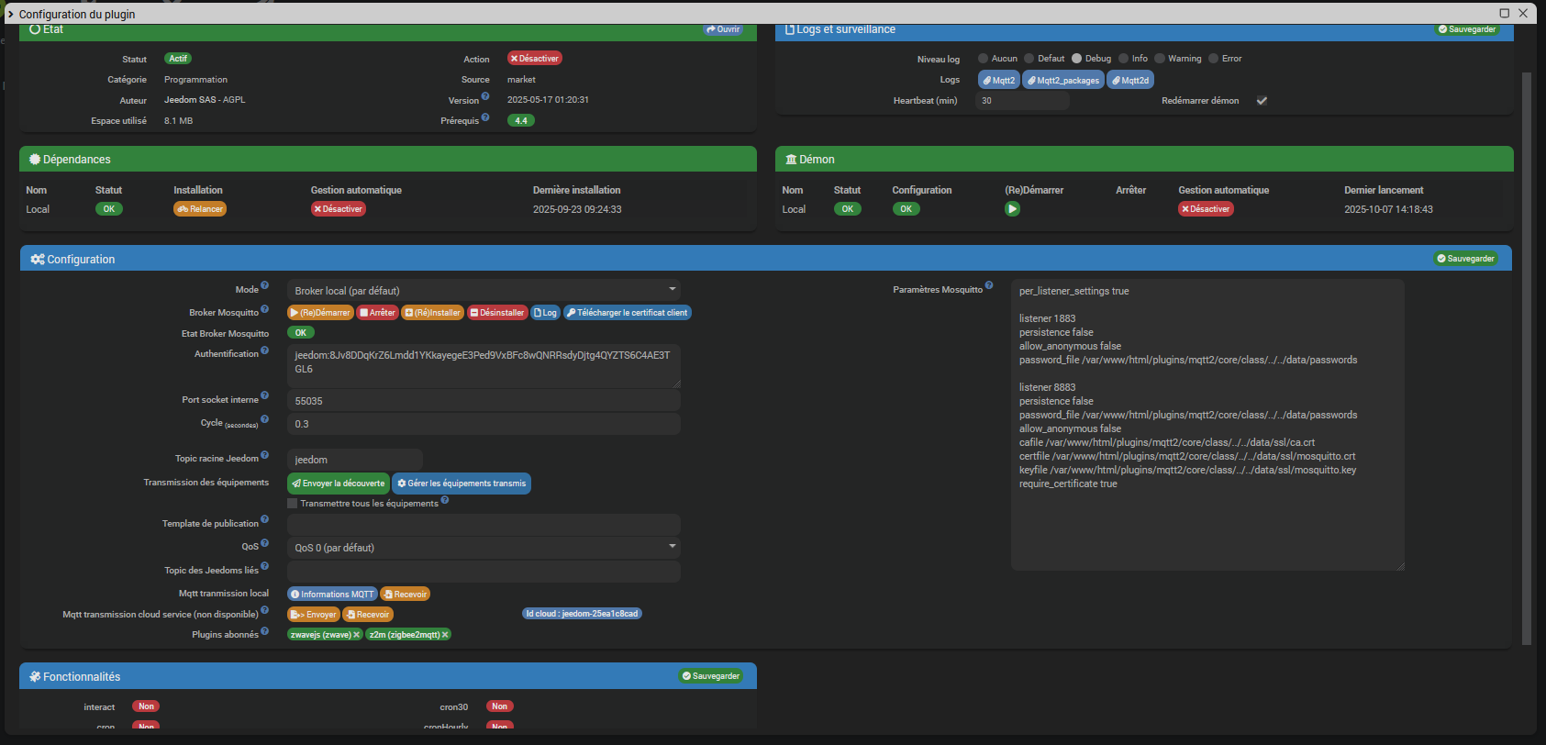Select the Debug log level

coord(1077,59)
